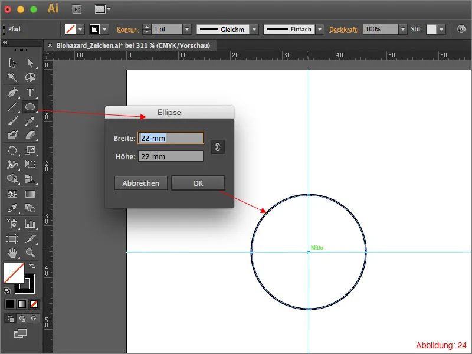Viewport: 472px width, 354px height.
Task: Select the Selection tool (black arrow)
Action: coord(12,63)
